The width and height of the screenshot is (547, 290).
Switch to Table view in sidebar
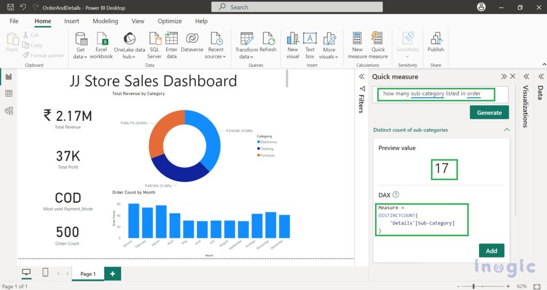(9, 94)
